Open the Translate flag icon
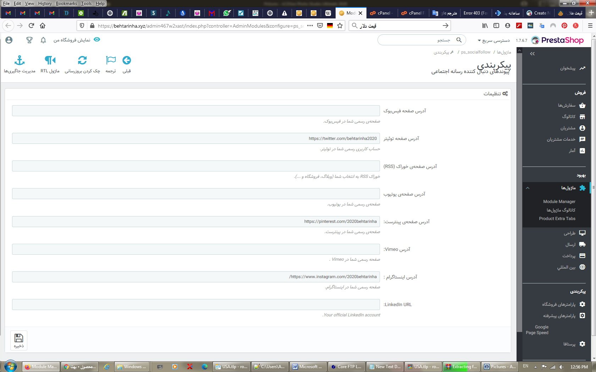The image size is (596, 372). [x=111, y=61]
